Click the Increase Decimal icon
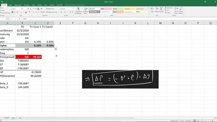 [70, 12]
